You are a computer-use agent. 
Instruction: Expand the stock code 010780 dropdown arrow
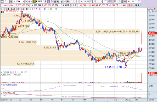tap(23, 1)
